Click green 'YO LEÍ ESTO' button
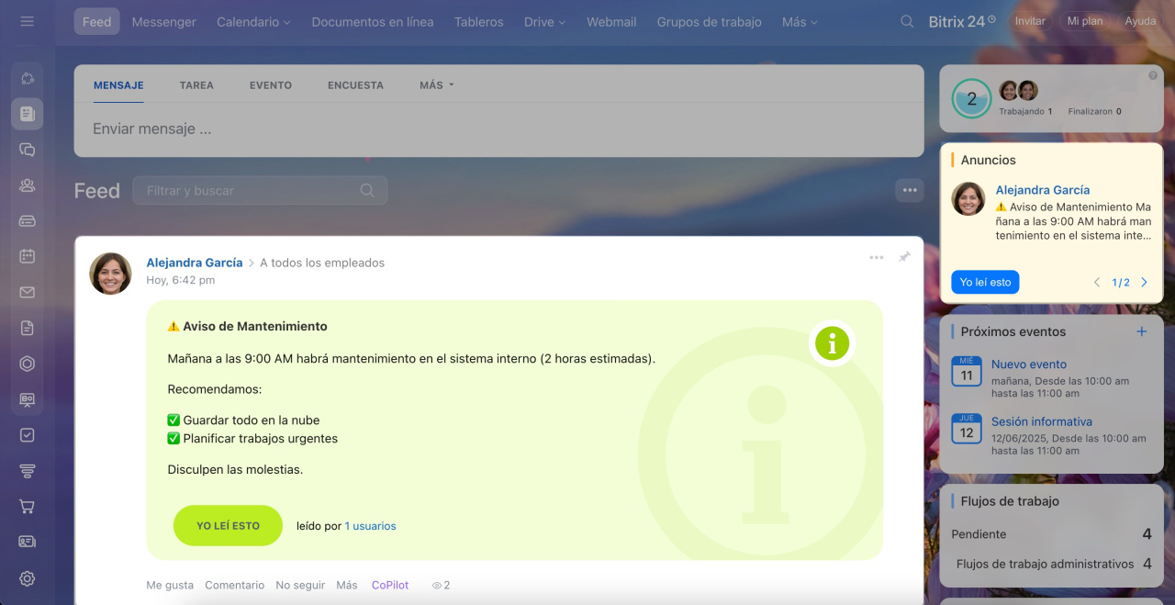The image size is (1175, 605). click(x=228, y=526)
